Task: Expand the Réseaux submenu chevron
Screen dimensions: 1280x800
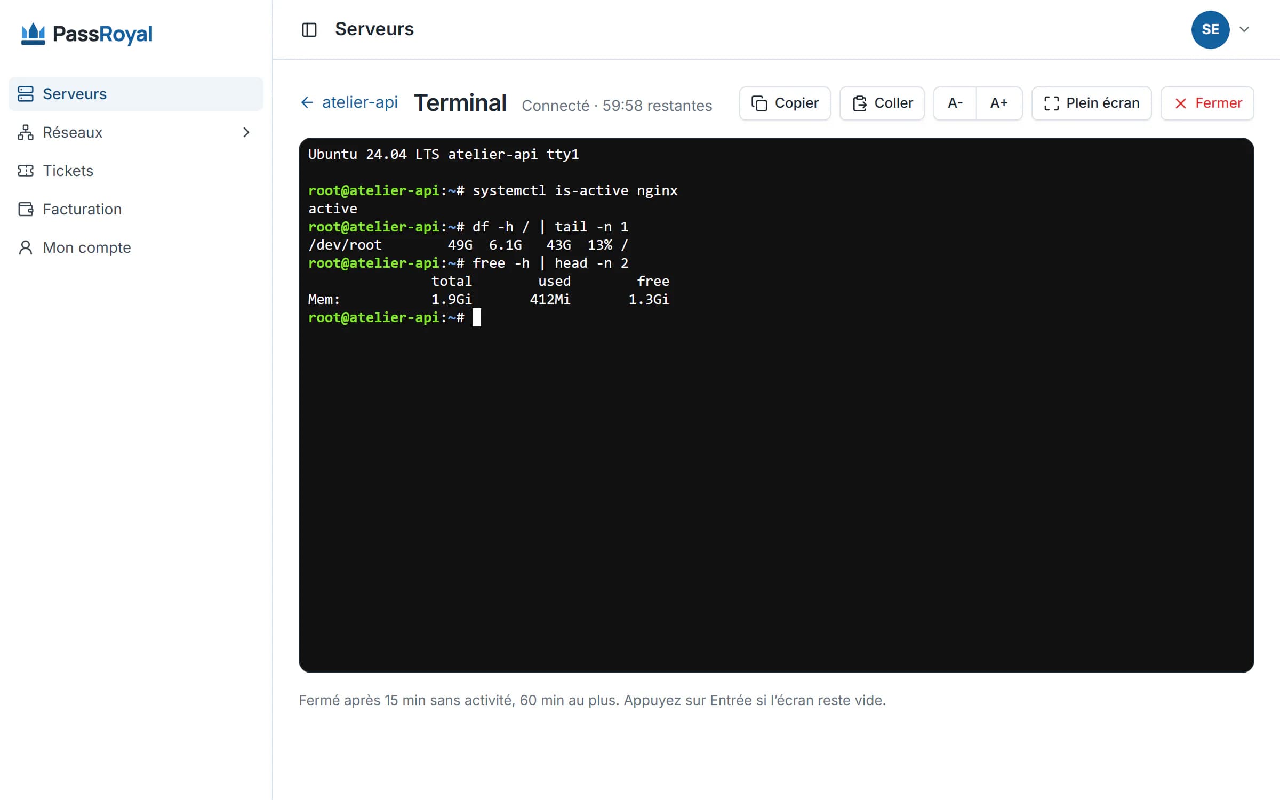Action: [246, 132]
